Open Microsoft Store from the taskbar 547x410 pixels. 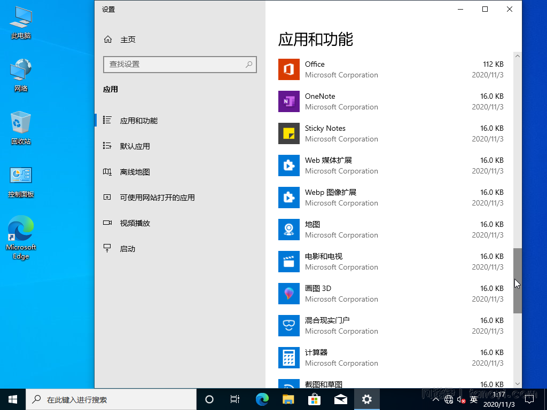pyautogui.click(x=314, y=399)
